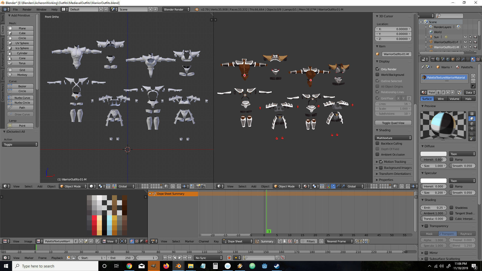Switch to the Wire material type tab
This screenshot has height=271, width=482.
[441, 99]
